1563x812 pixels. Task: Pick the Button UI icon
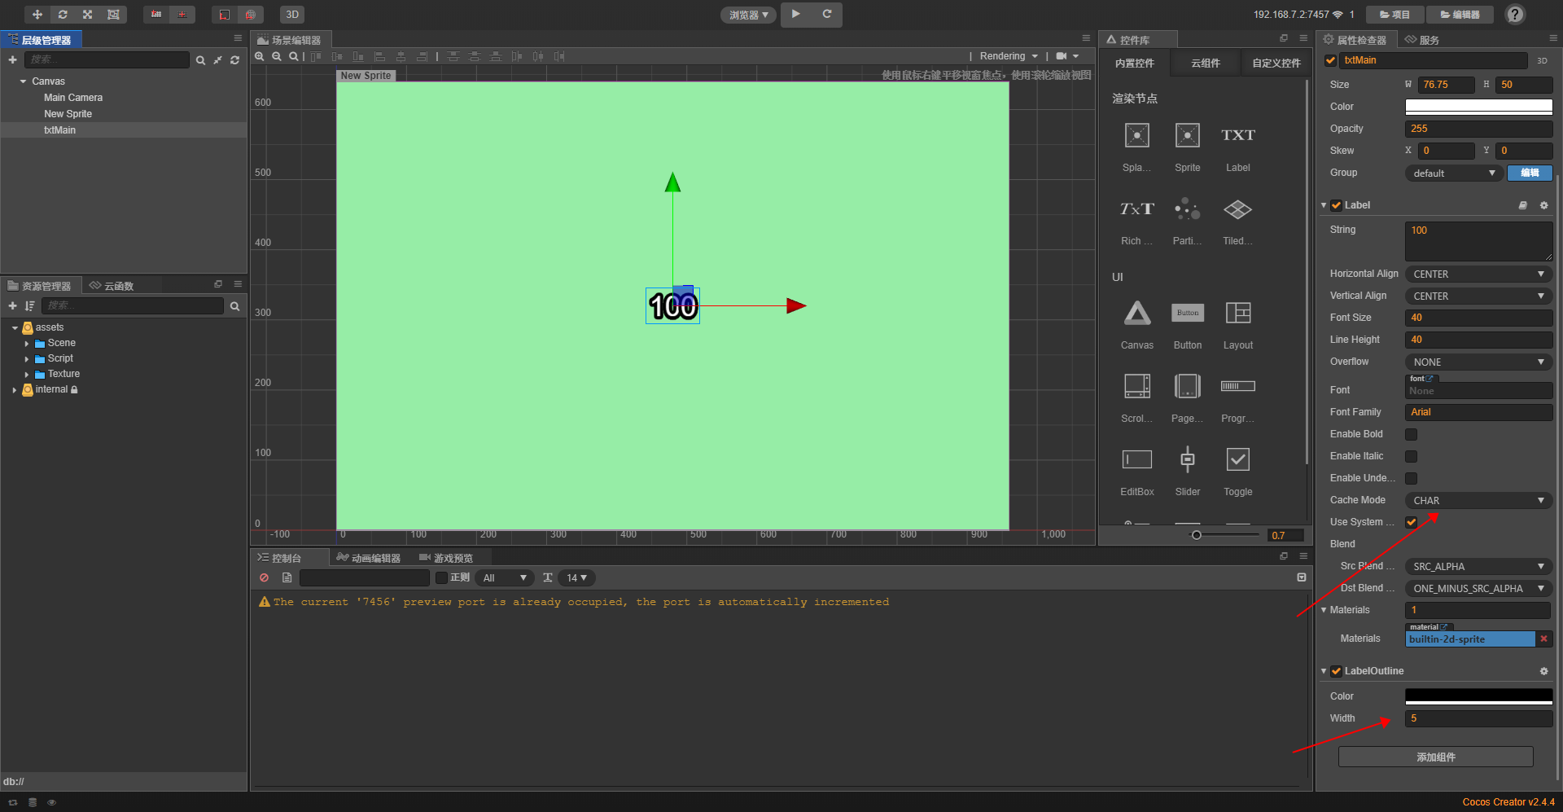tap(1188, 313)
